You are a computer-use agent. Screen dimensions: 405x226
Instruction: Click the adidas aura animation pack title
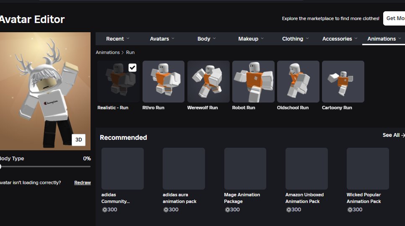click(179, 198)
